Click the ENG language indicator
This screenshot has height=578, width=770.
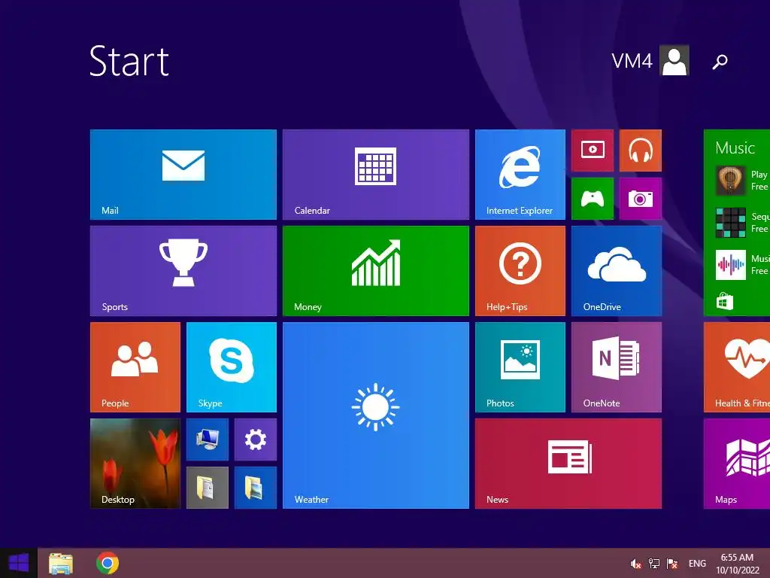click(x=697, y=564)
